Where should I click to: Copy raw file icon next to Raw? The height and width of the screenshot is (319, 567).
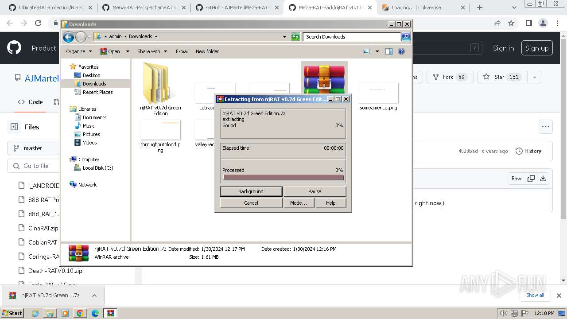531,179
